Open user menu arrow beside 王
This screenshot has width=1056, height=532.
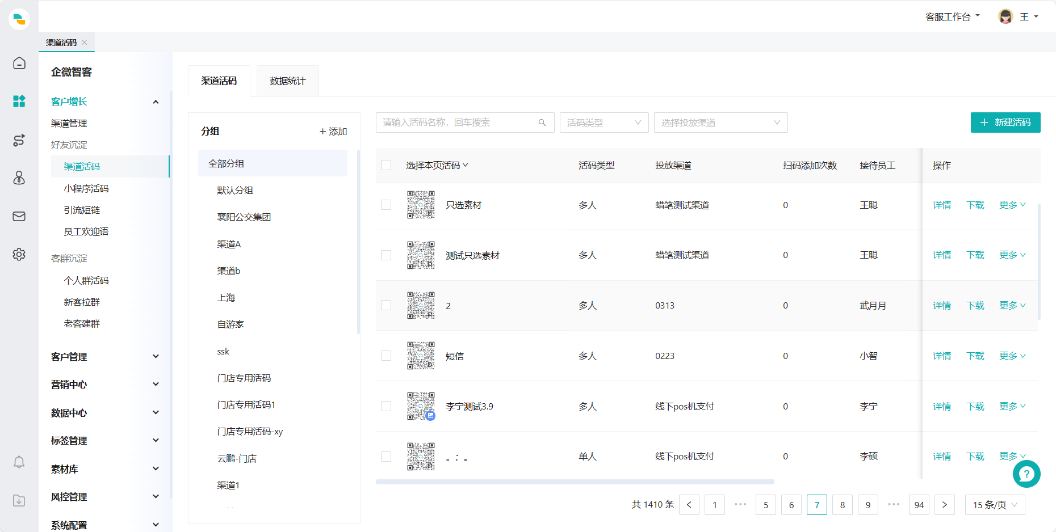(1036, 16)
